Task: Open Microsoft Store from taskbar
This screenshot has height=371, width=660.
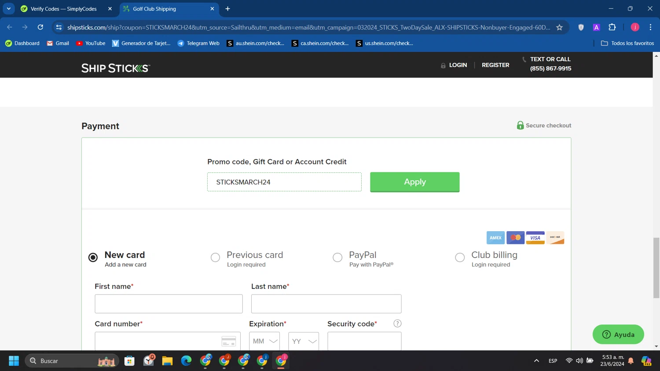Action: click(x=129, y=361)
